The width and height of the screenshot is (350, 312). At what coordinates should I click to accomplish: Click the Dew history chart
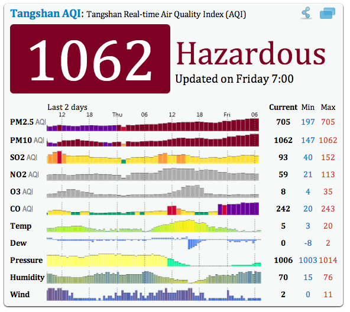(x=154, y=243)
